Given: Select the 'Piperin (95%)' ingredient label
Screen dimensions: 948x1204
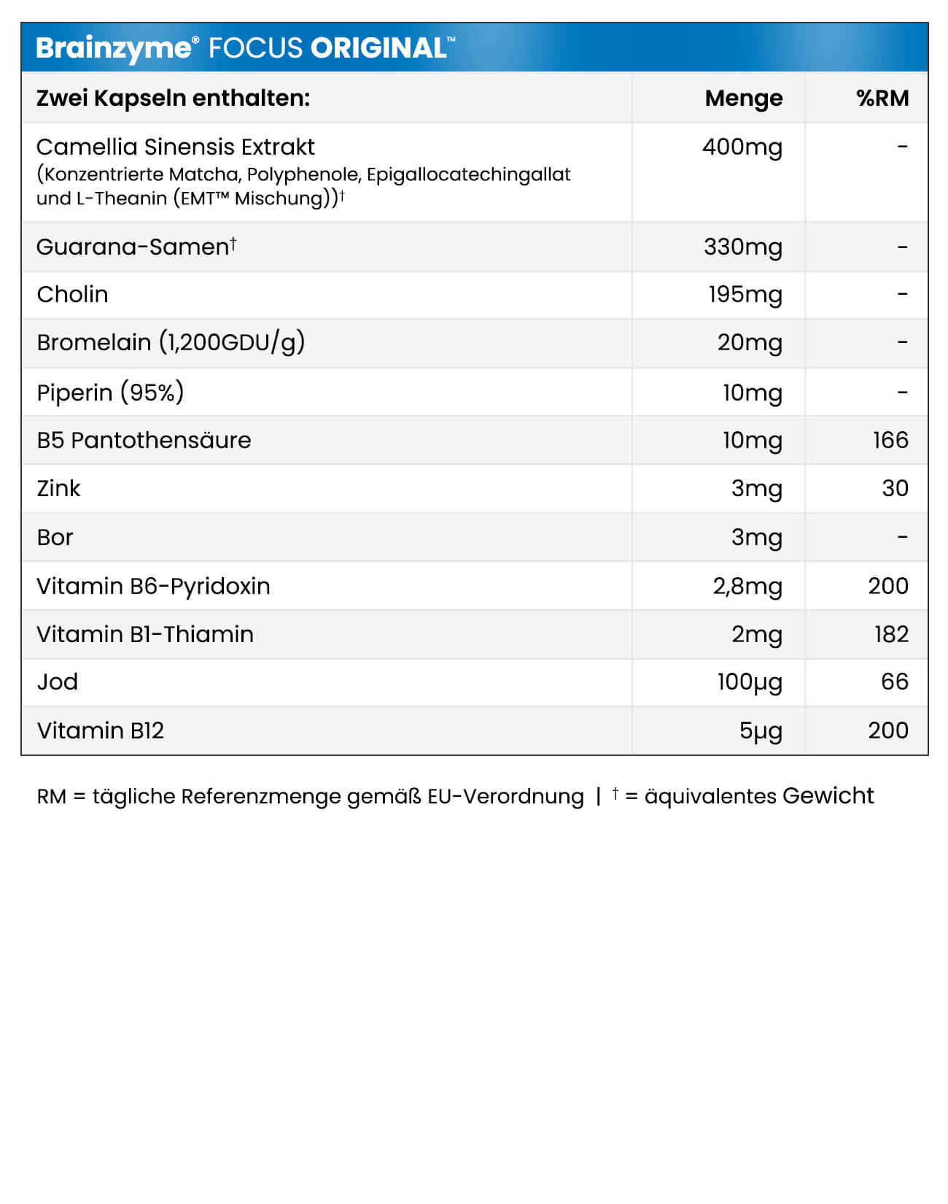Looking at the screenshot, I should coord(110,393).
